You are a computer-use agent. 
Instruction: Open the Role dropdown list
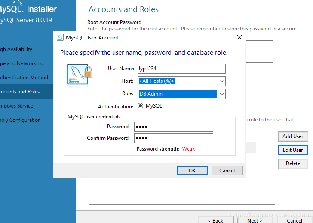pyautogui.click(x=221, y=94)
